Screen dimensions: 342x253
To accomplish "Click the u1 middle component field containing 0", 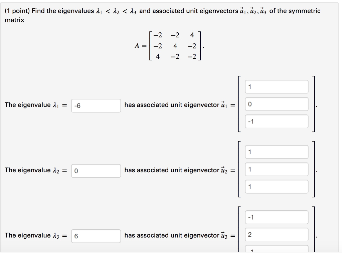I will 277,104.
